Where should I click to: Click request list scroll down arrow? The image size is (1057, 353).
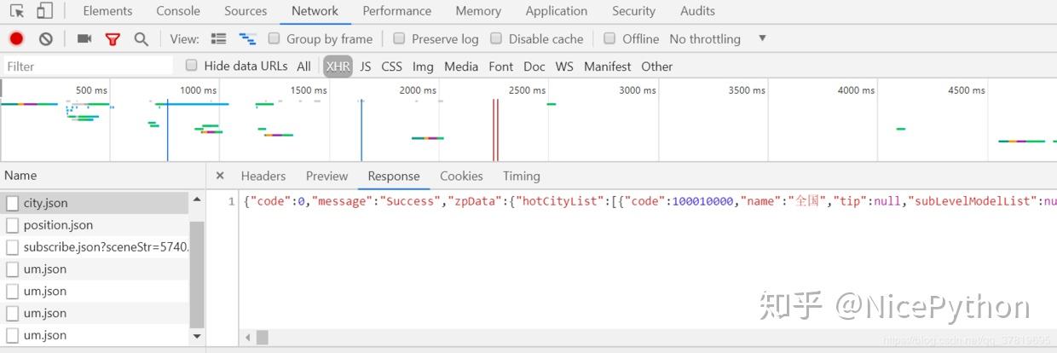point(198,337)
